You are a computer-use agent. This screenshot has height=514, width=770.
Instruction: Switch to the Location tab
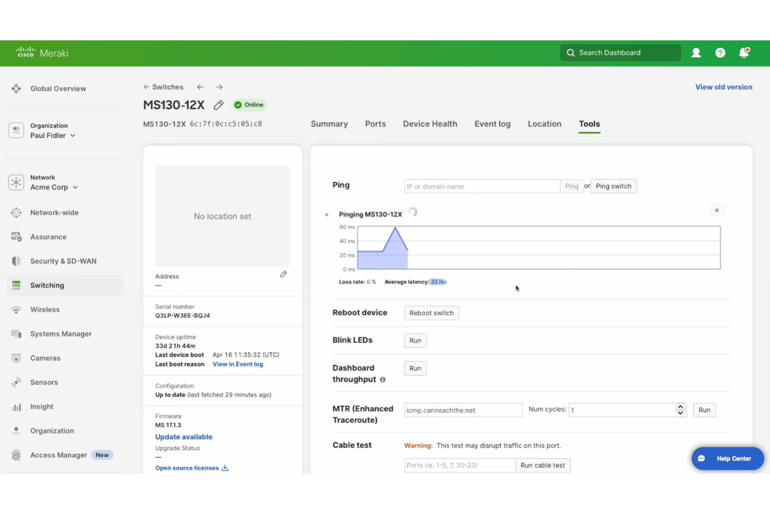coord(544,124)
